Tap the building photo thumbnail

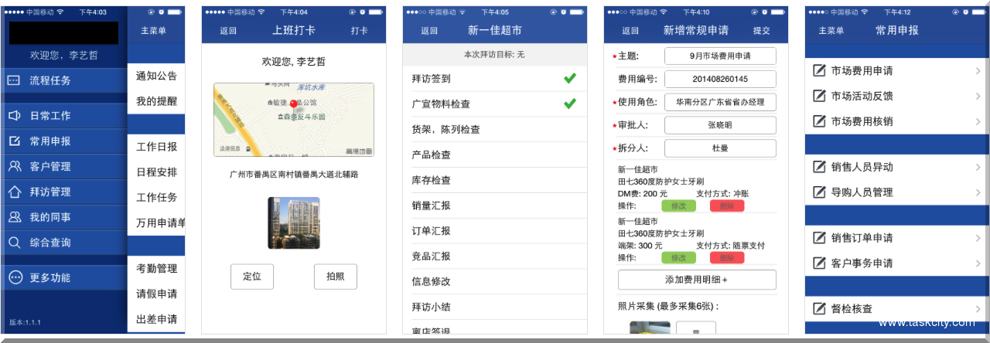pos(293,223)
